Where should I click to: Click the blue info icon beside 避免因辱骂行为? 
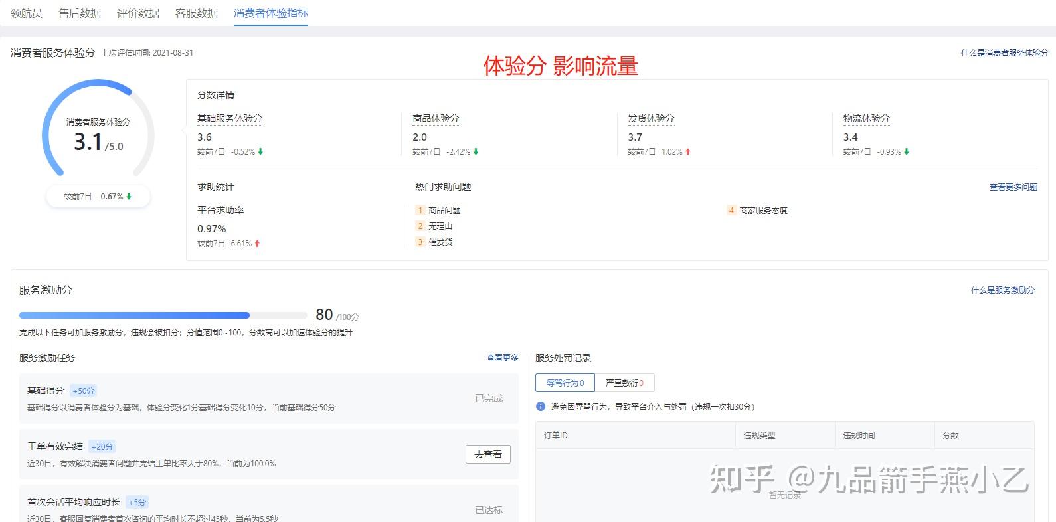coord(541,406)
